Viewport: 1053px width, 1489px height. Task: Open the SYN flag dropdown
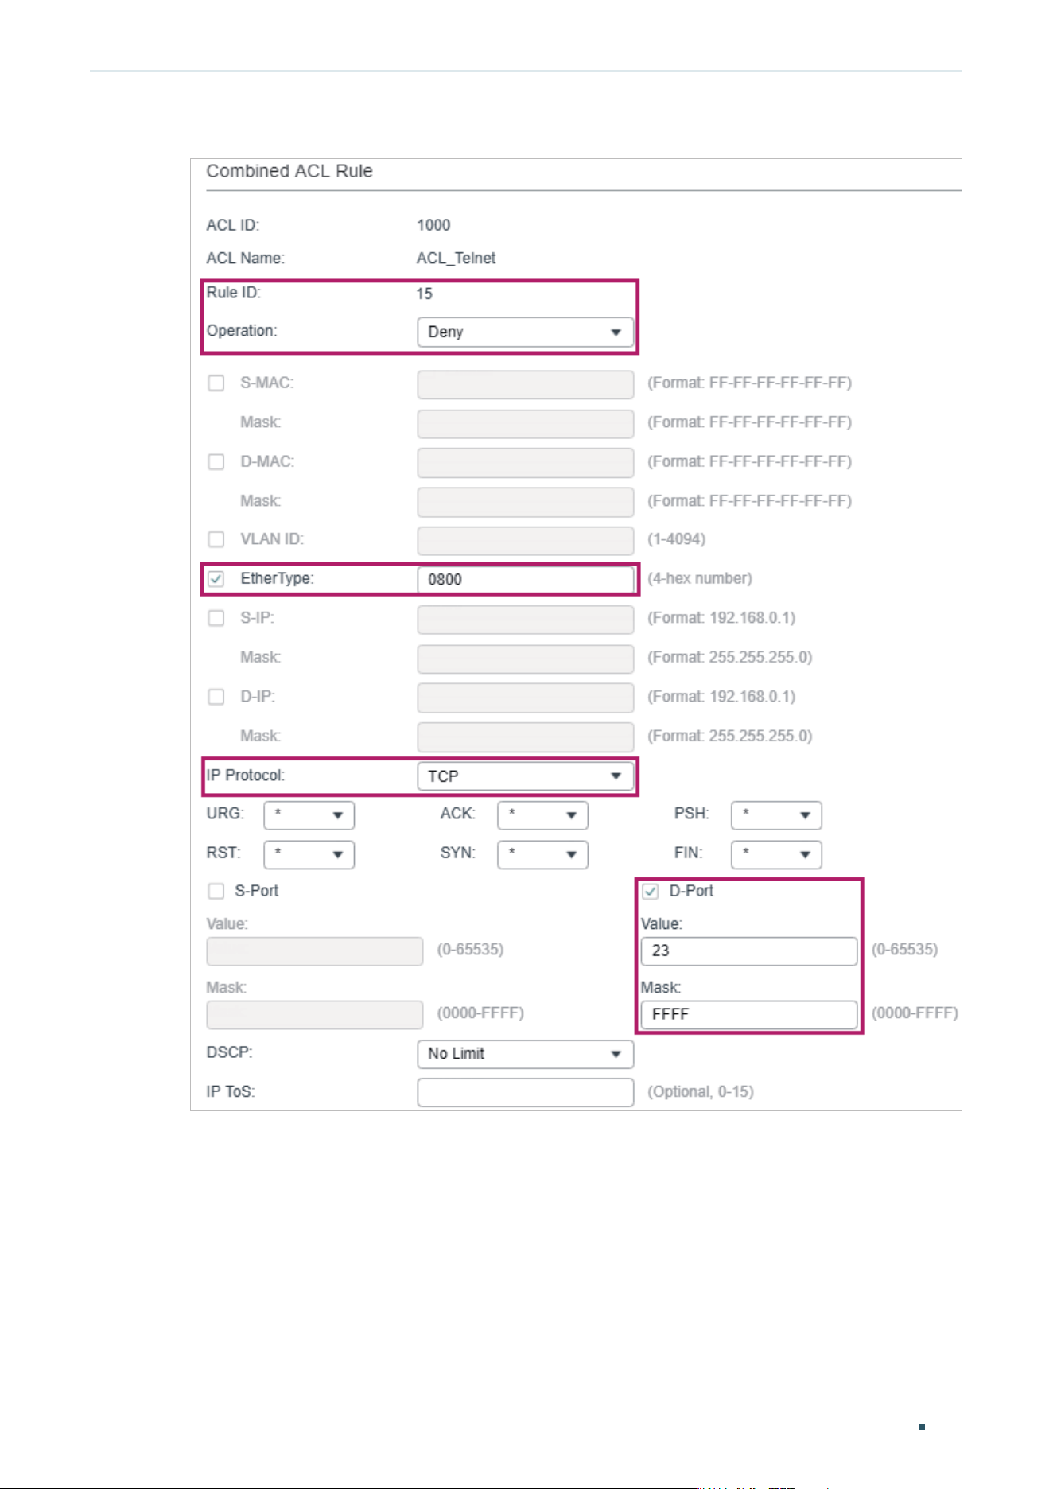(x=543, y=854)
